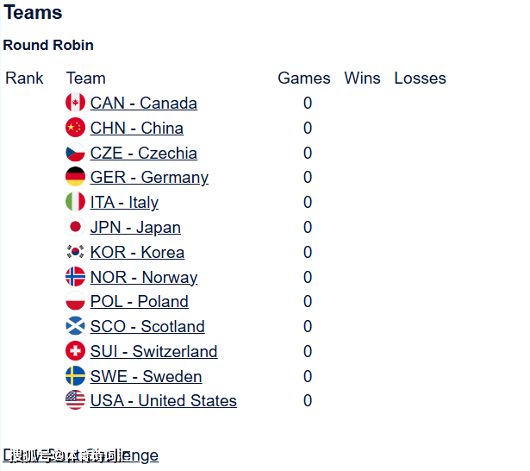
Task: Click the United States flag icon
Action: [75, 400]
